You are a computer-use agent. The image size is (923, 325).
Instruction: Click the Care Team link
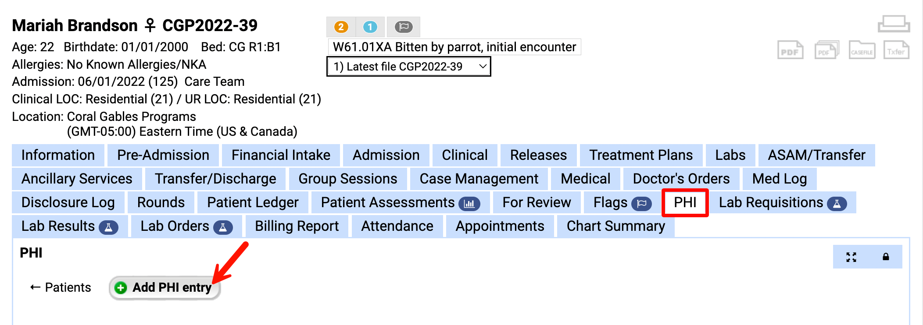(x=214, y=81)
